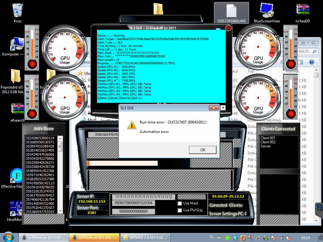Open the Komputer desktop shortcut
Image resolution: width=323 pixels, height=242 pixels.
[17, 44]
